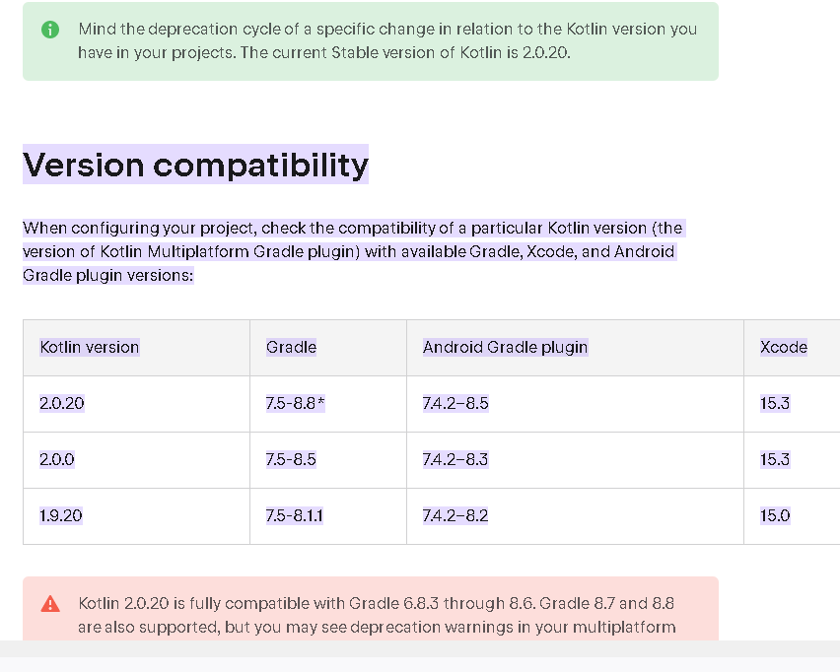Click the Gradle 7.5-8.5 cell

pos(291,459)
